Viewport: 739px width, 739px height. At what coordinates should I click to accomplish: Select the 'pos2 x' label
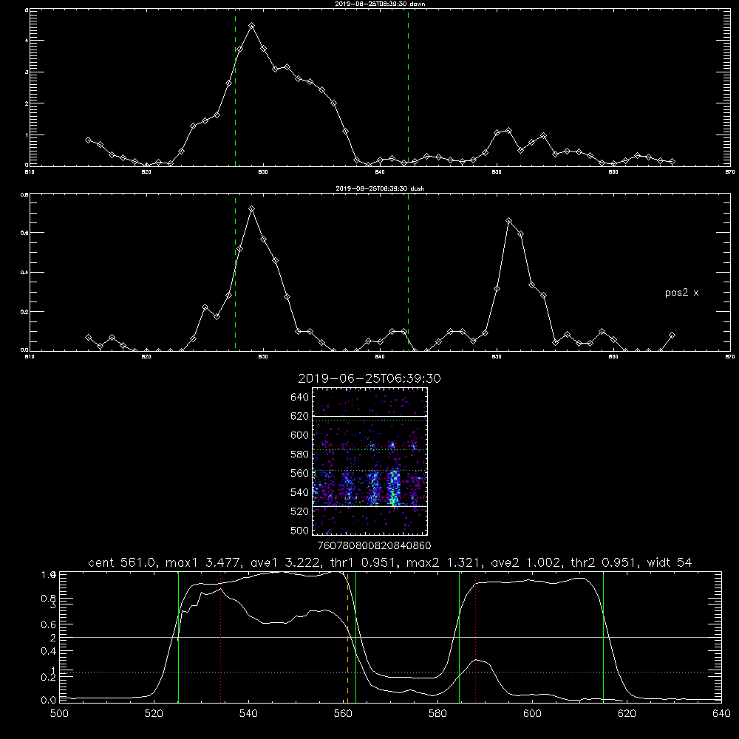point(681,293)
